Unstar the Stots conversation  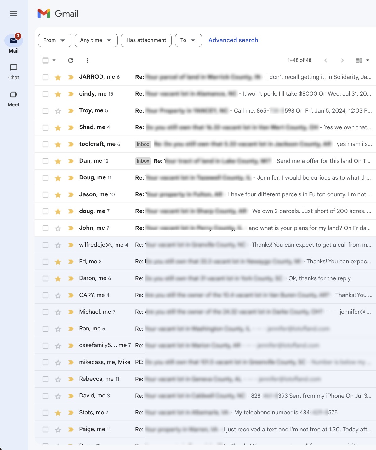pos(58,413)
